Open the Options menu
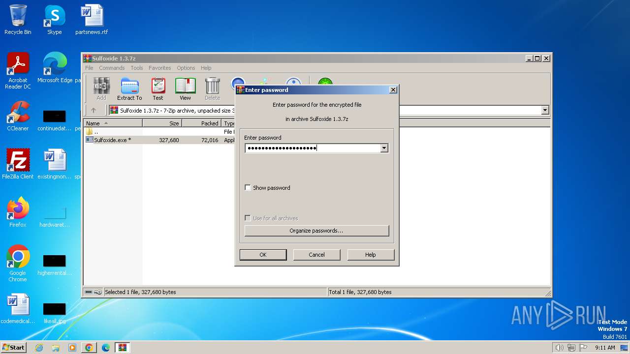630x354 pixels. [x=186, y=68]
